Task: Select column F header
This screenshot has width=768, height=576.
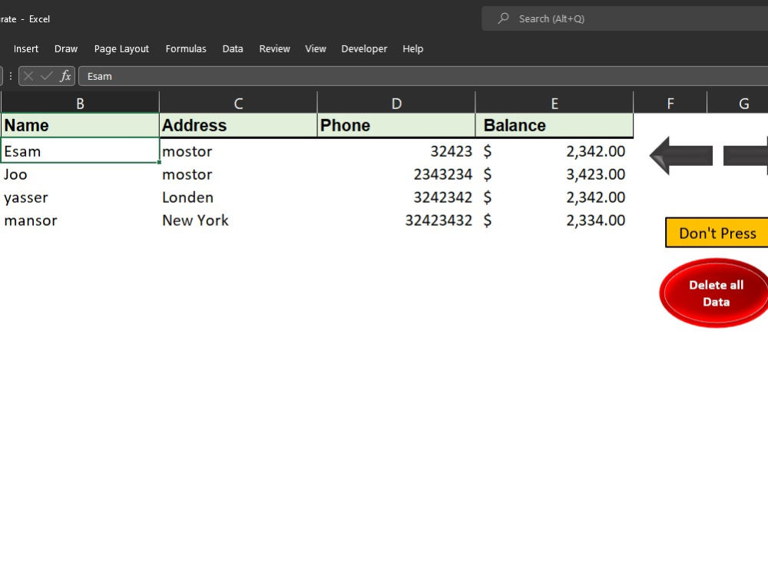Action: 670,103
